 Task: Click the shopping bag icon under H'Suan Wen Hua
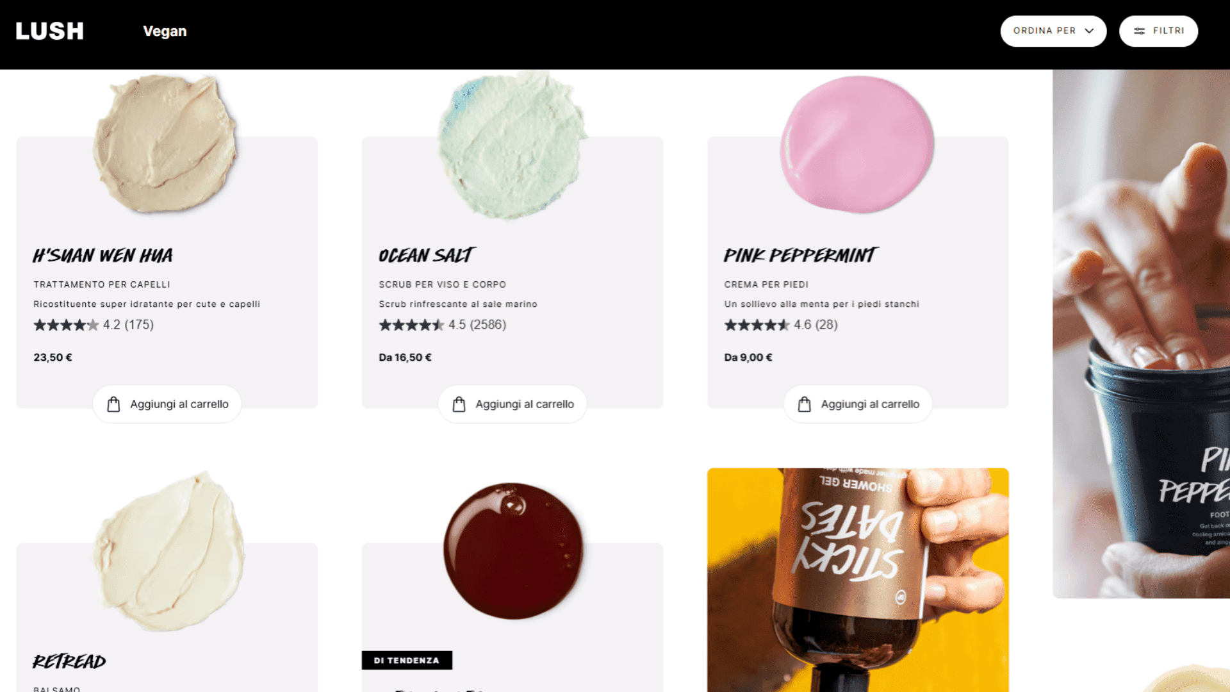pyautogui.click(x=113, y=404)
